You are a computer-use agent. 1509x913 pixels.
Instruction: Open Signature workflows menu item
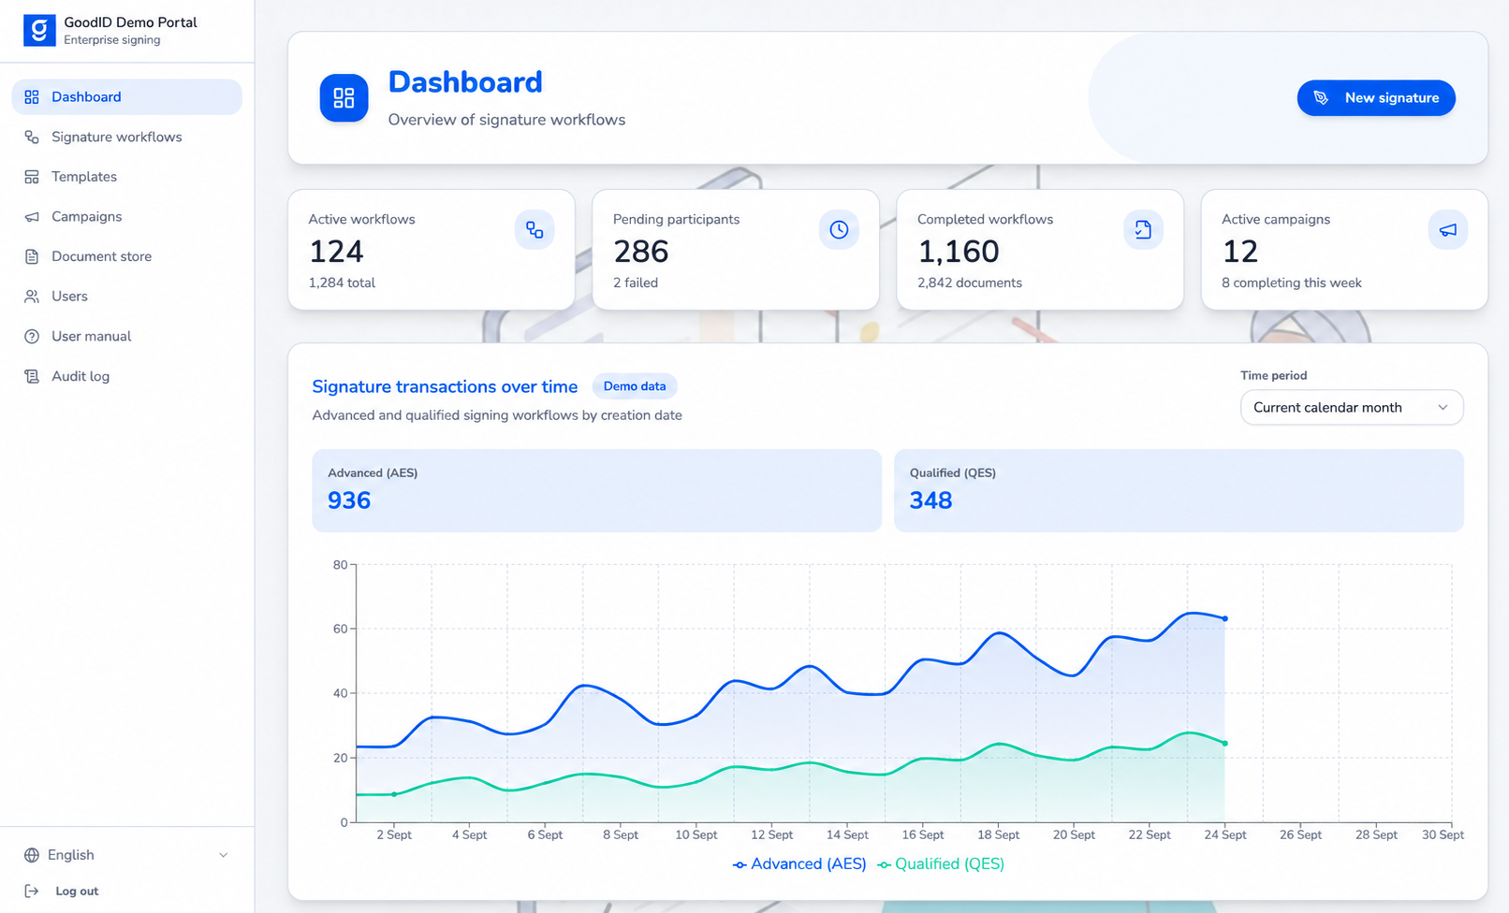click(x=126, y=137)
